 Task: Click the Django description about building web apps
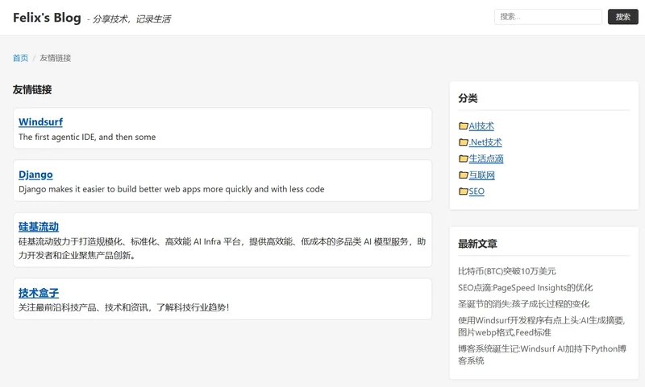[x=172, y=189]
